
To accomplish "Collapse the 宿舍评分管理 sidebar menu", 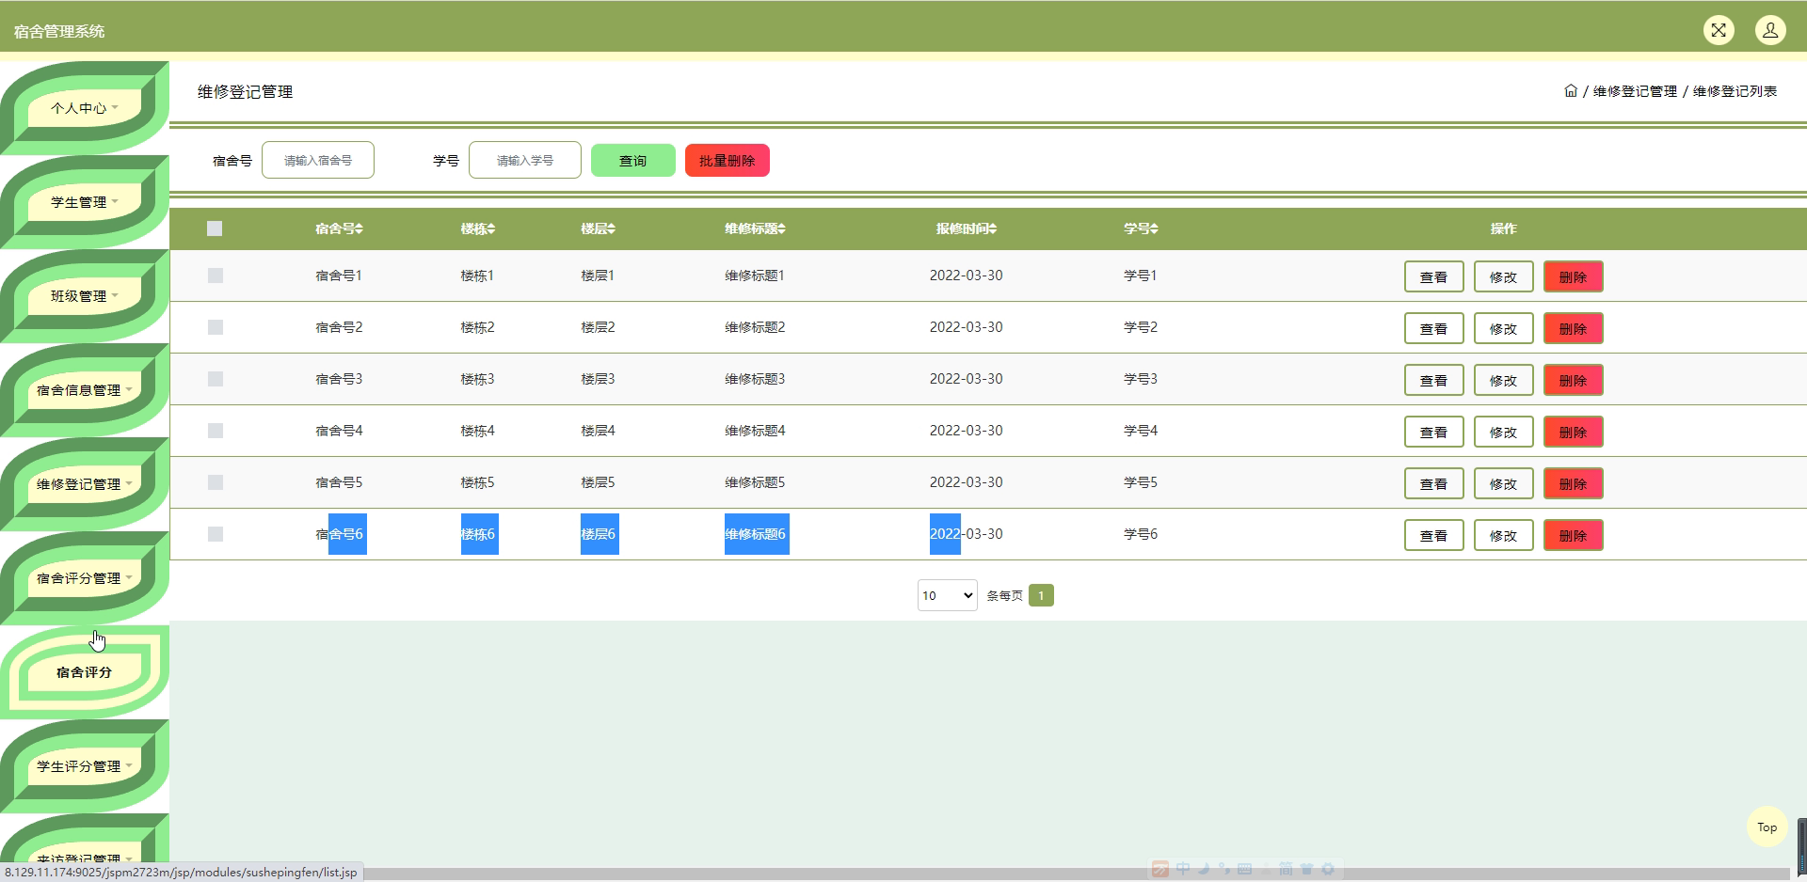I will [x=85, y=578].
